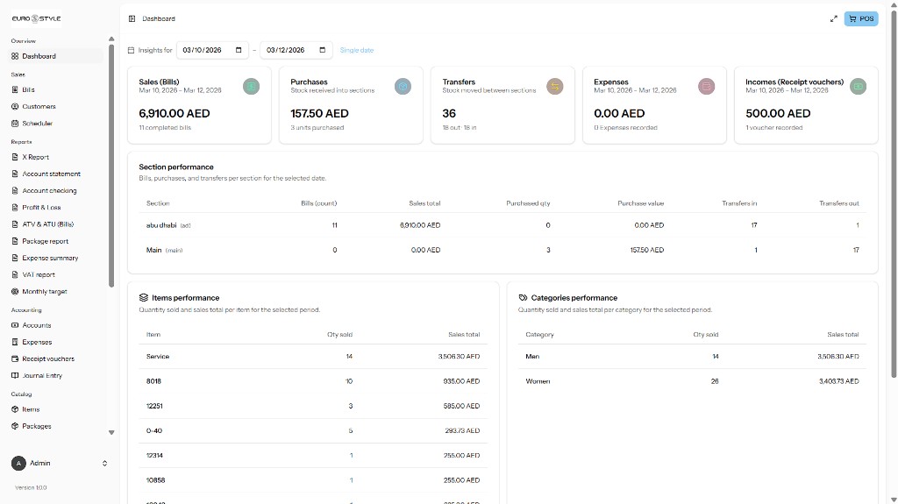This screenshot has height=504, width=898.
Task: Click the green Incomes receipt vouchers icon
Action: 858,87
